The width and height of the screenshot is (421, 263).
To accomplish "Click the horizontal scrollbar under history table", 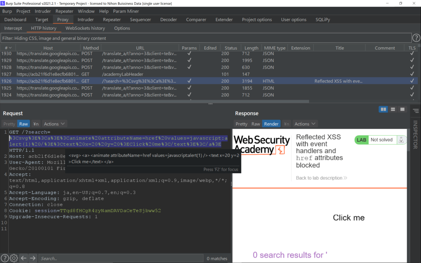I will click(x=154, y=101).
